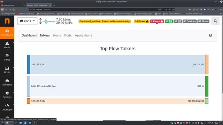Click the Firefox icon in taskbar
The width and height of the screenshot is (223, 125).
tap(7, 123)
